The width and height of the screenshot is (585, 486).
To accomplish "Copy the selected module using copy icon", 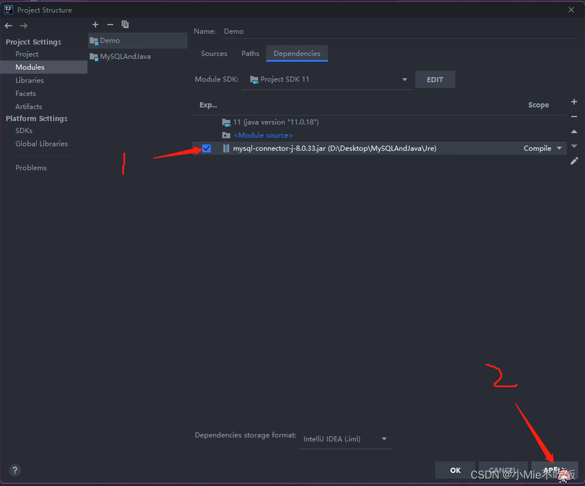I will (125, 25).
